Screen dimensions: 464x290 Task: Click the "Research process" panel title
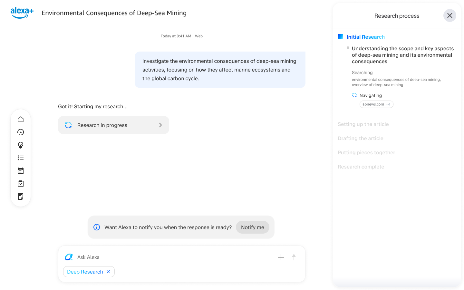pyautogui.click(x=397, y=16)
